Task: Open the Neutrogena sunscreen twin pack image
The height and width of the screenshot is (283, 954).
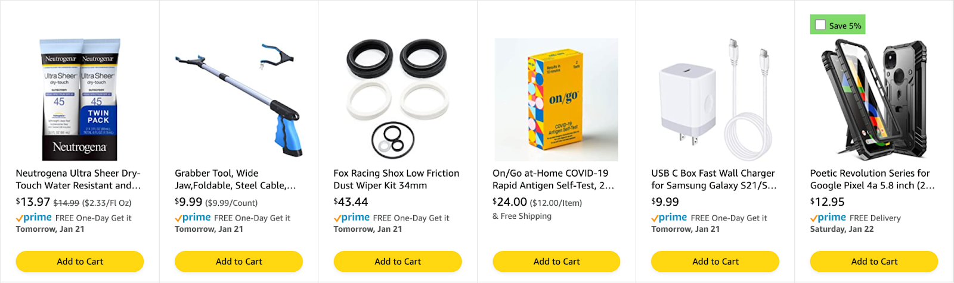Action: [x=80, y=100]
